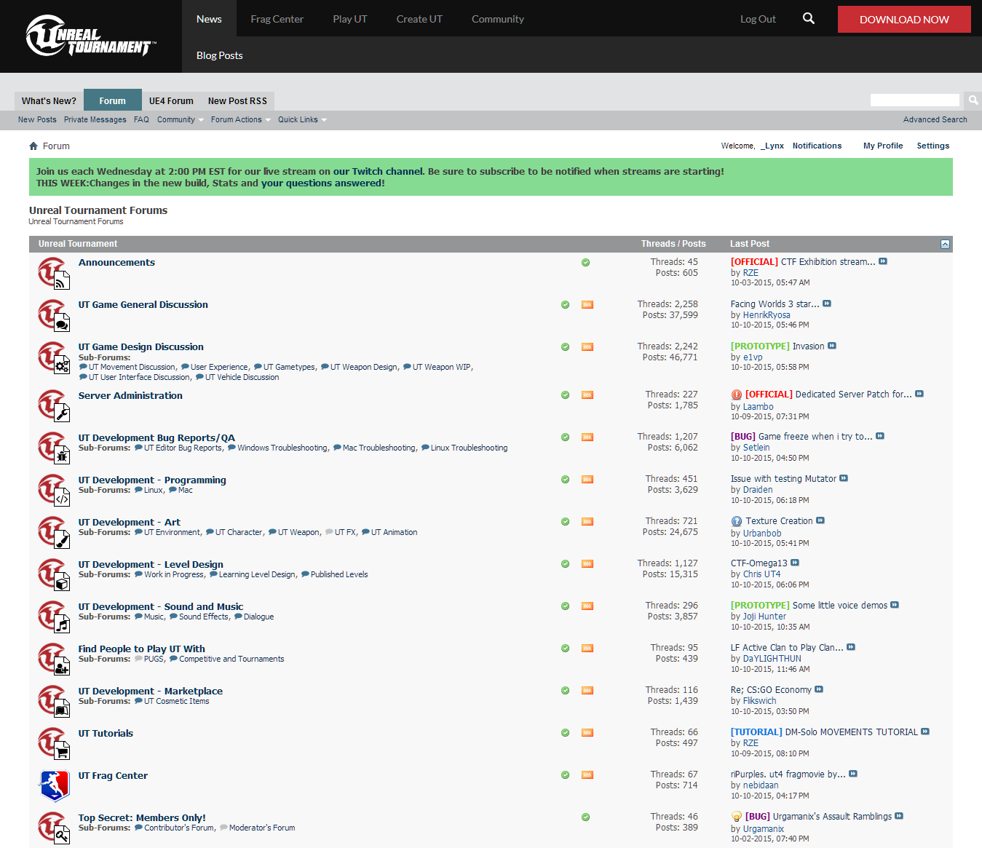Screen dimensions: 982x848
Task: Mark UT Development - Art as read
Action: [566, 522]
